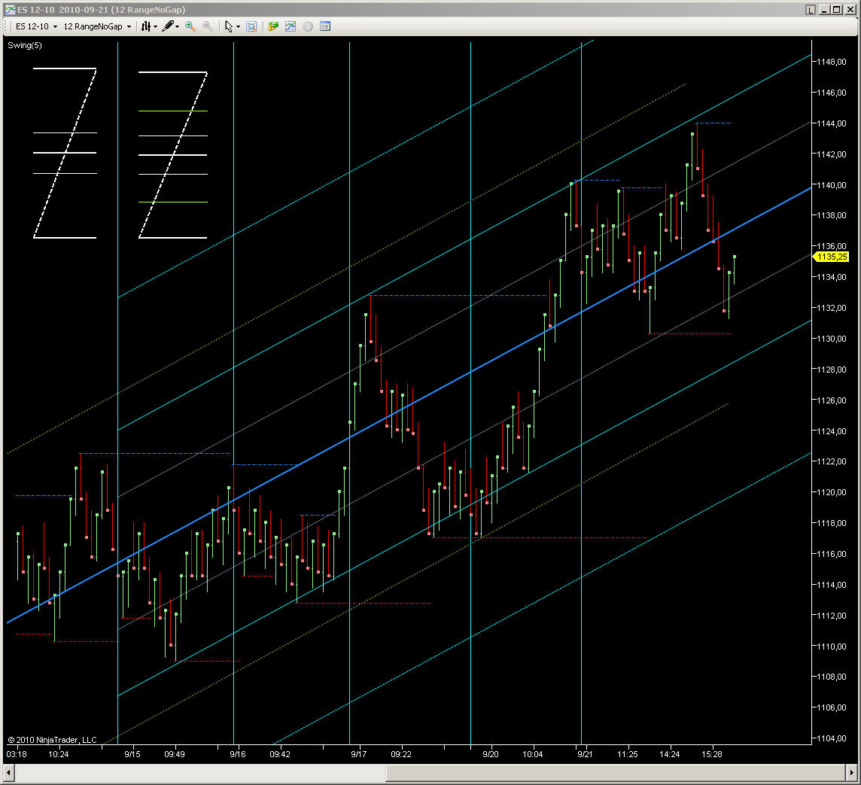Open the ES 12-10 instrument dropdown
Image resolution: width=861 pixels, height=785 pixels.
pos(36,26)
